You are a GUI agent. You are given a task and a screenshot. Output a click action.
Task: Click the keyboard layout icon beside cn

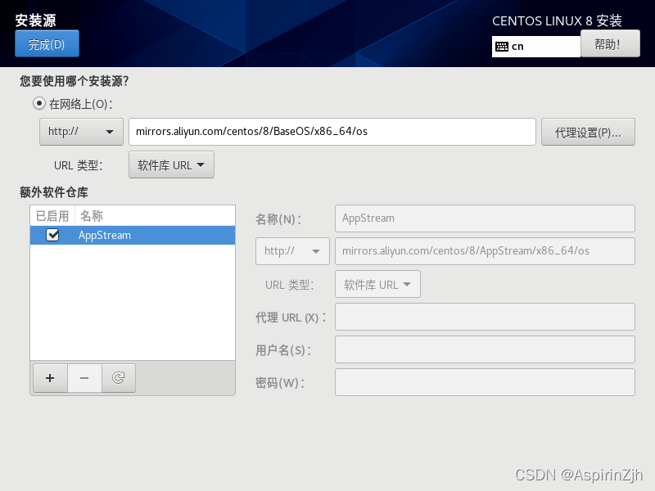pyautogui.click(x=502, y=47)
